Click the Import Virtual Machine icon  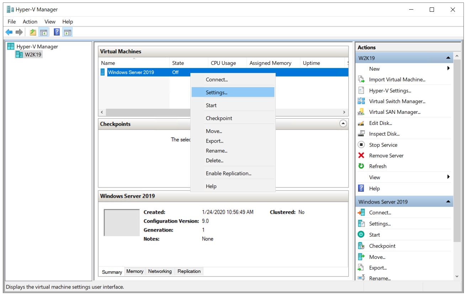click(x=361, y=79)
